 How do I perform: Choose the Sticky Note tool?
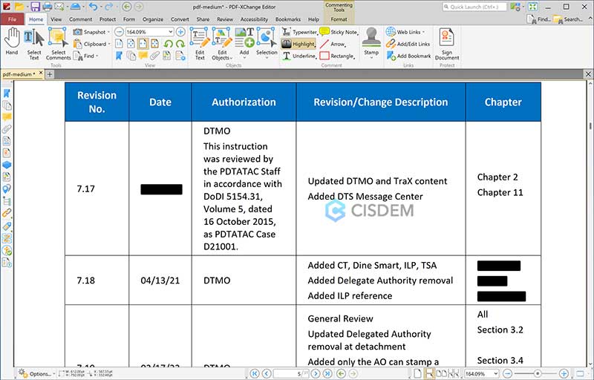coord(339,32)
